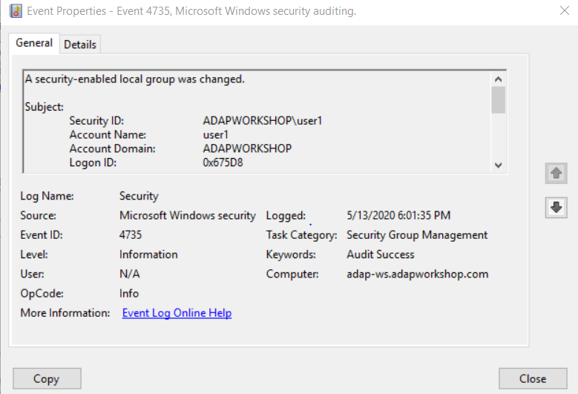Click the Security Group Management task category
This screenshot has height=394, width=578.
pos(417,235)
